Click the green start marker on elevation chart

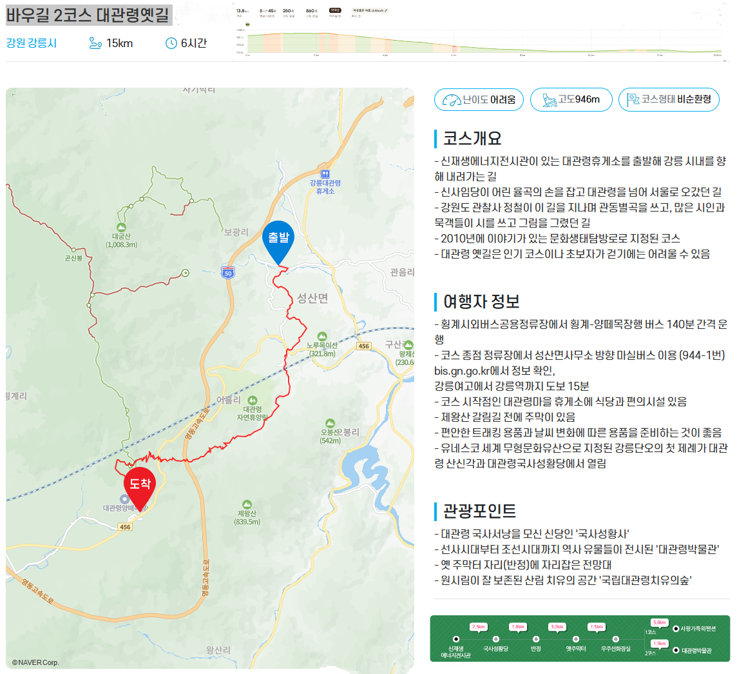pyautogui.click(x=247, y=25)
